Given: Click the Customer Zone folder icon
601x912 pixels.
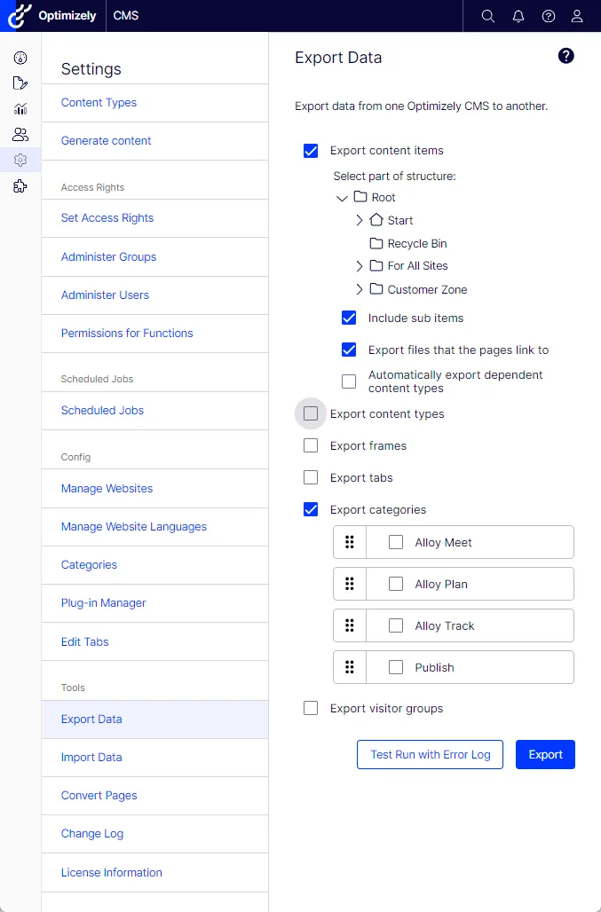Looking at the screenshot, I should [x=376, y=289].
